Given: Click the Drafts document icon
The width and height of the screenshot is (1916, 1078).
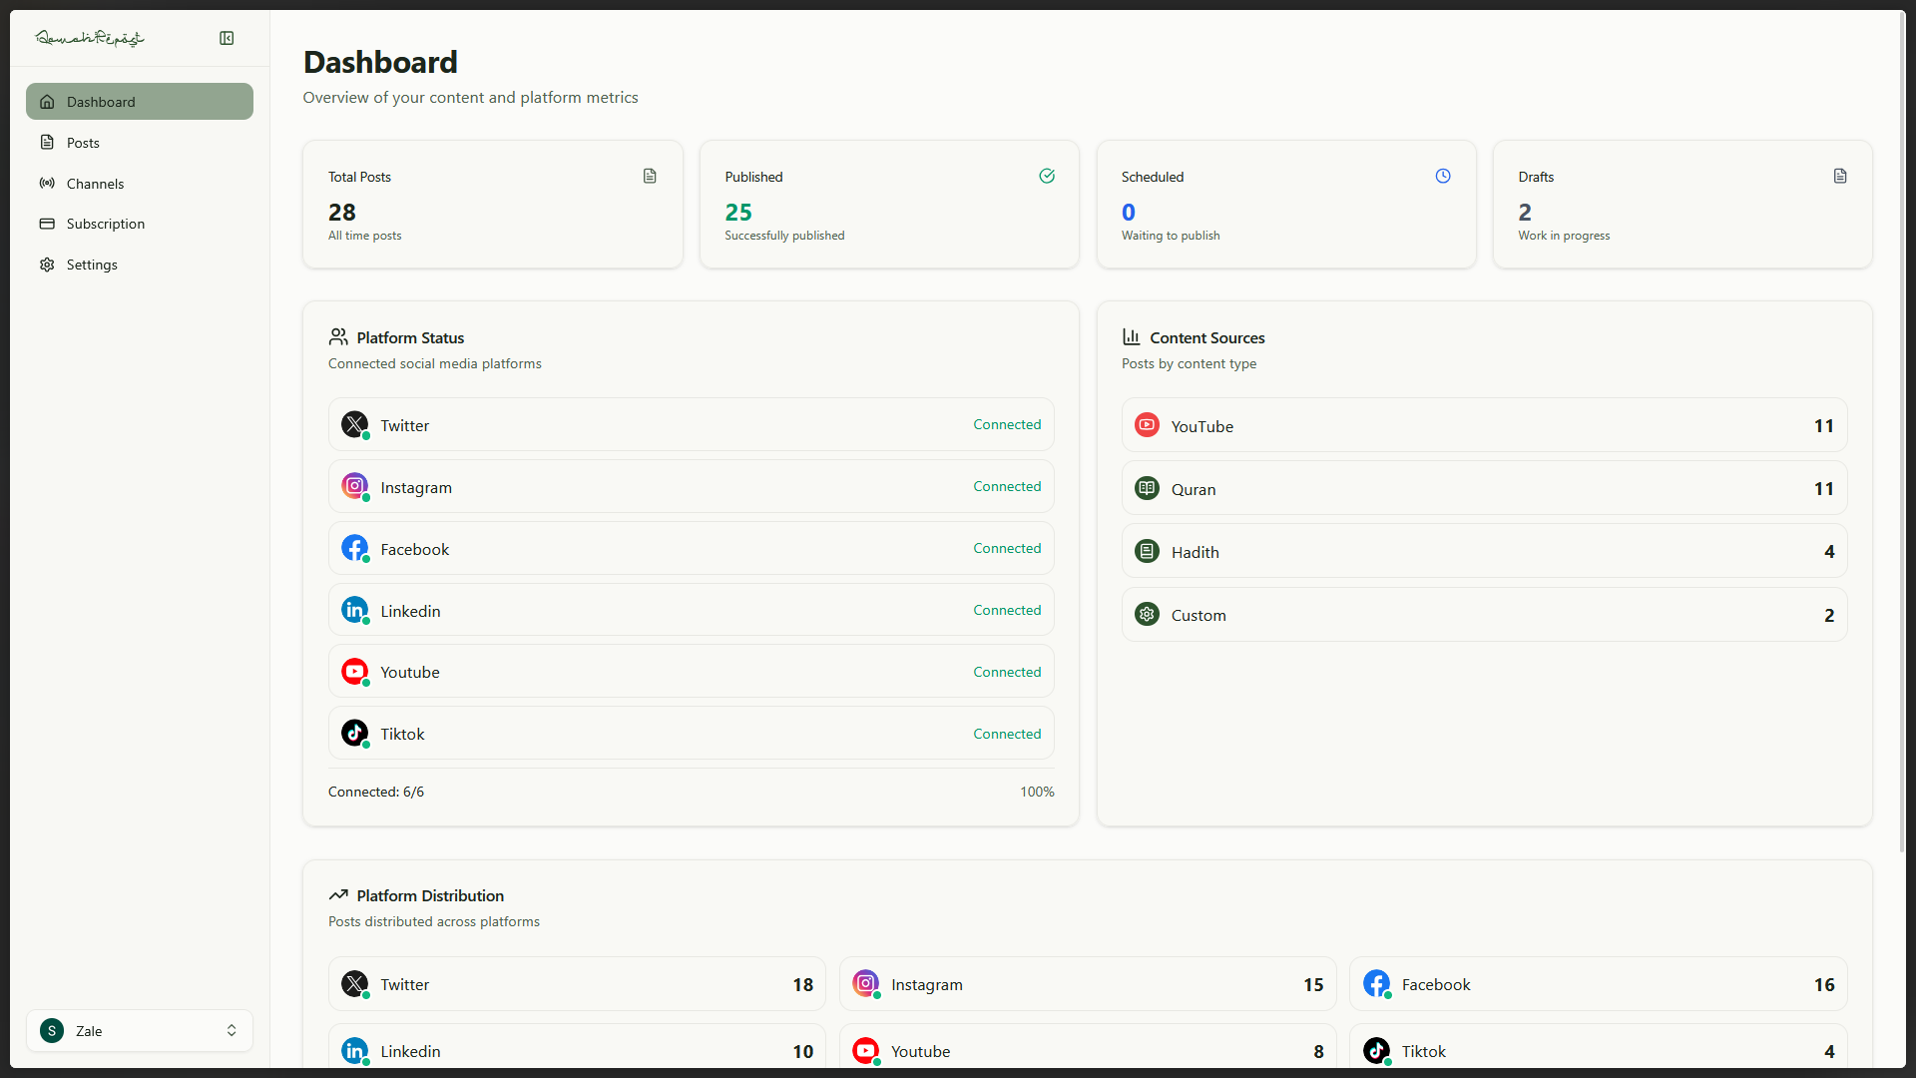Looking at the screenshot, I should 1840,176.
